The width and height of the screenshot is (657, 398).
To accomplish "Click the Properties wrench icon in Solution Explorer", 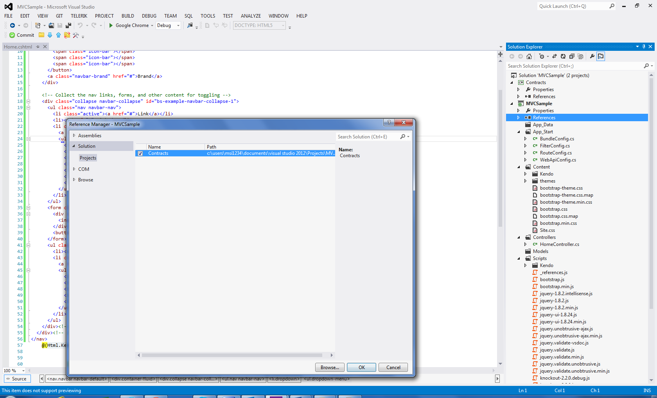I will tap(592, 56).
